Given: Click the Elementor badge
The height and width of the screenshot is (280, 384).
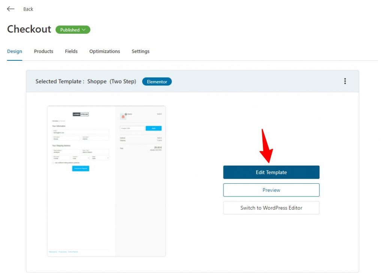Looking at the screenshot, I should click(157, 82).
